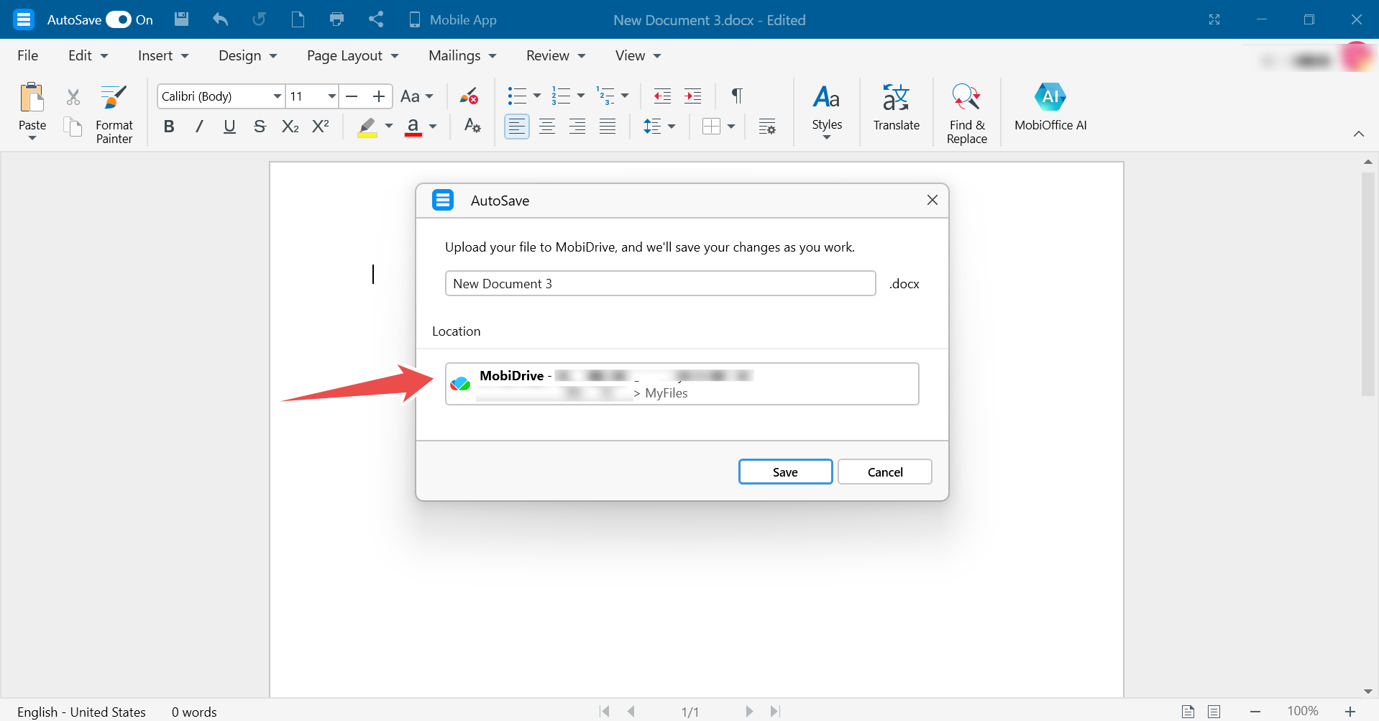The height and width of the screenshot is (721, 1379).
Task: Undo the last action
Action: (220, 19)
